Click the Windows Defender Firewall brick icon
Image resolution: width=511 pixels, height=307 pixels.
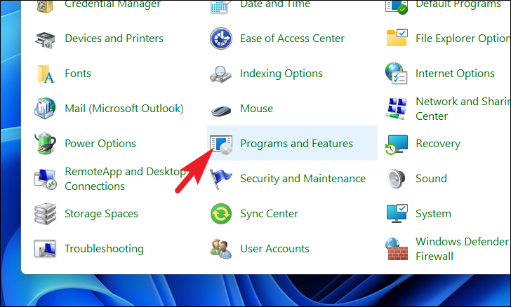pyautogui.click(x=397, y=249)
